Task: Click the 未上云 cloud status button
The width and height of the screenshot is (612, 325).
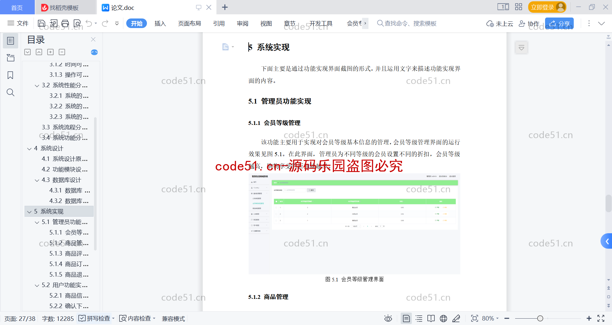Action: point(499,24)
